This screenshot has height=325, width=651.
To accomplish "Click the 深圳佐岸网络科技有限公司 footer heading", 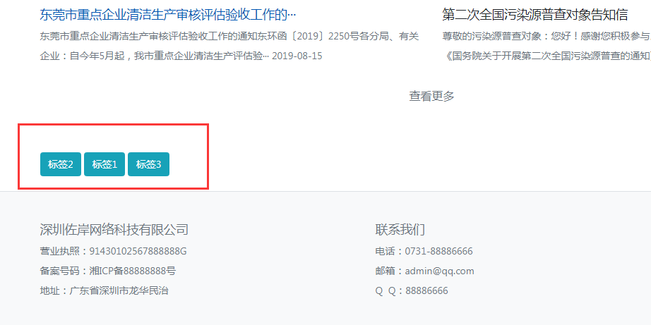I will point(114,229).
